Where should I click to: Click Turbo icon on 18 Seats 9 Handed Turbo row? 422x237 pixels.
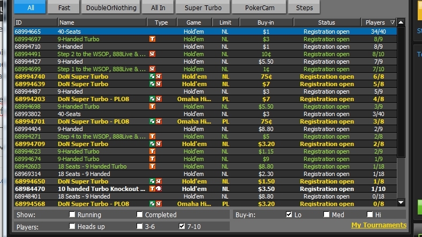(152, 166)
